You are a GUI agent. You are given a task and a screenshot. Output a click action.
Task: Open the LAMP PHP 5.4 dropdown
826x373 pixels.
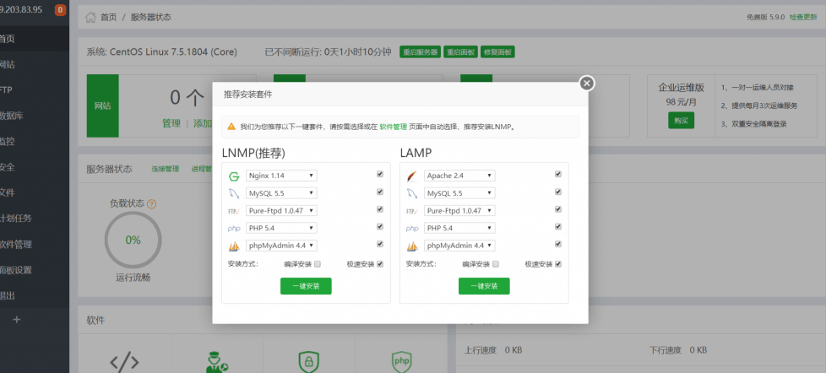click(x=459, y=228)
